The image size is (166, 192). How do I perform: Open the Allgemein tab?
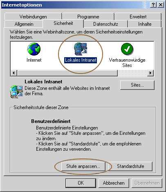pyautogui.click(x=24, y=24)
